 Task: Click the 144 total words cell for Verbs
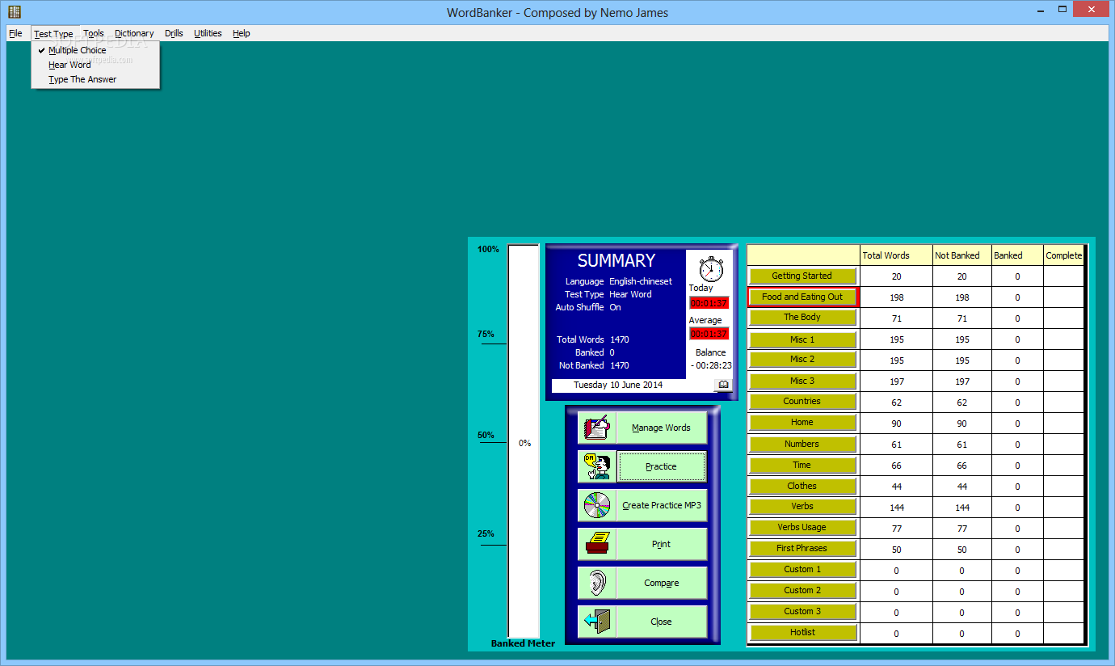click(x=896, y=508)
